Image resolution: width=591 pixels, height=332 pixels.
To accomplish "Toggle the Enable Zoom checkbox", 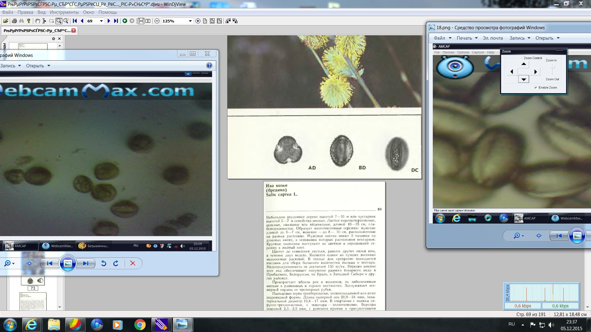I will [536, 88].
